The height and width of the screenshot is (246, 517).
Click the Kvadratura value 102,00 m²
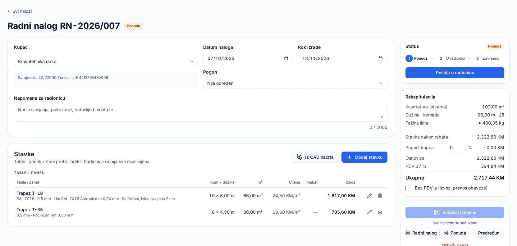click(x=493, y=107)
